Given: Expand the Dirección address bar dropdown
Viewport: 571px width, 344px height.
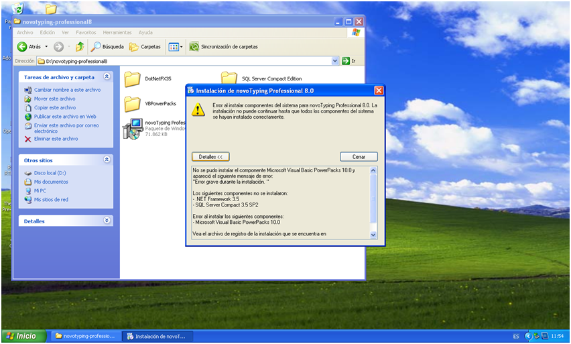Looking at the screenshot, I should [335, 61].
